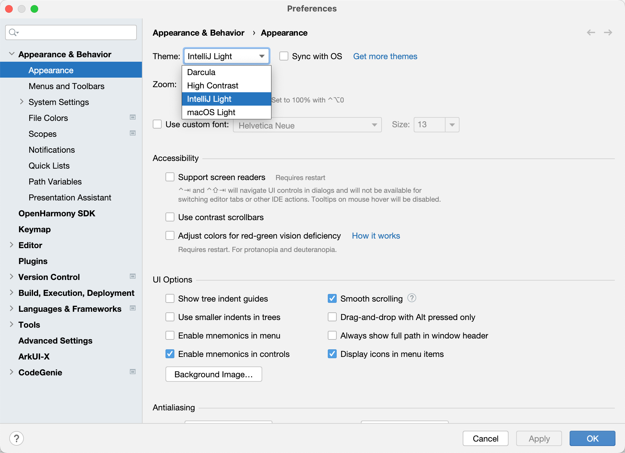This screenshot has height=453, width=625.
Task: Select Darcula theme from list
Action: [x=227, y=72]
